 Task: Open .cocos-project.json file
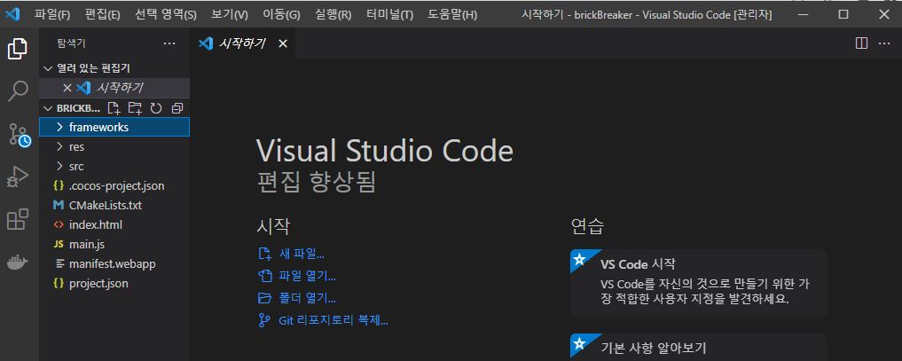click(114, 185)
